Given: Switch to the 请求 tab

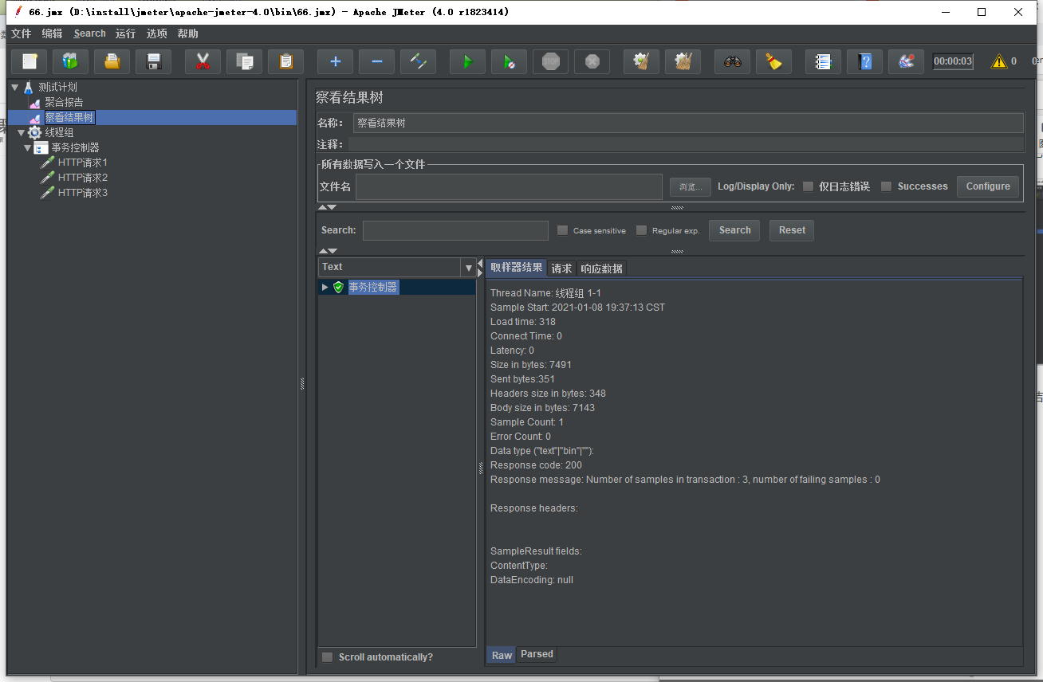Looking at the screenshot, I should point(561,268).
